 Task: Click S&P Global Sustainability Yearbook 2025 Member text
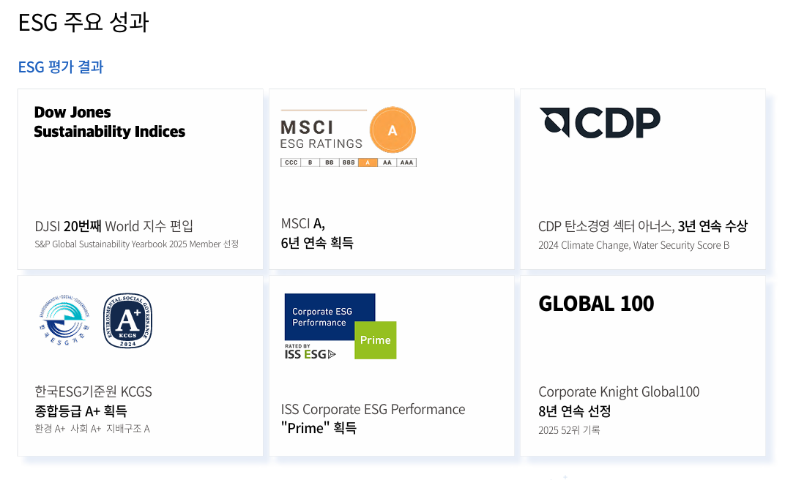[136, 244]
